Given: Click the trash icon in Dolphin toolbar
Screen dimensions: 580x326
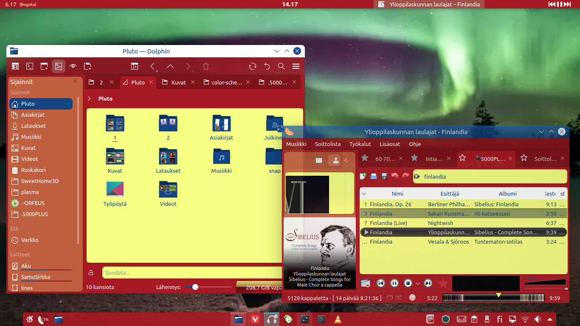Looking at the screenshot, I should click(206, 66).
